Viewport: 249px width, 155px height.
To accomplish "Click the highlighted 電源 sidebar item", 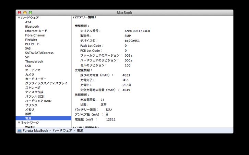I will (x=44, y=118).
